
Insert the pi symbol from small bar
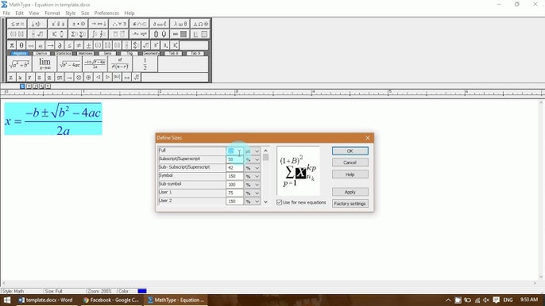(12, 45)
